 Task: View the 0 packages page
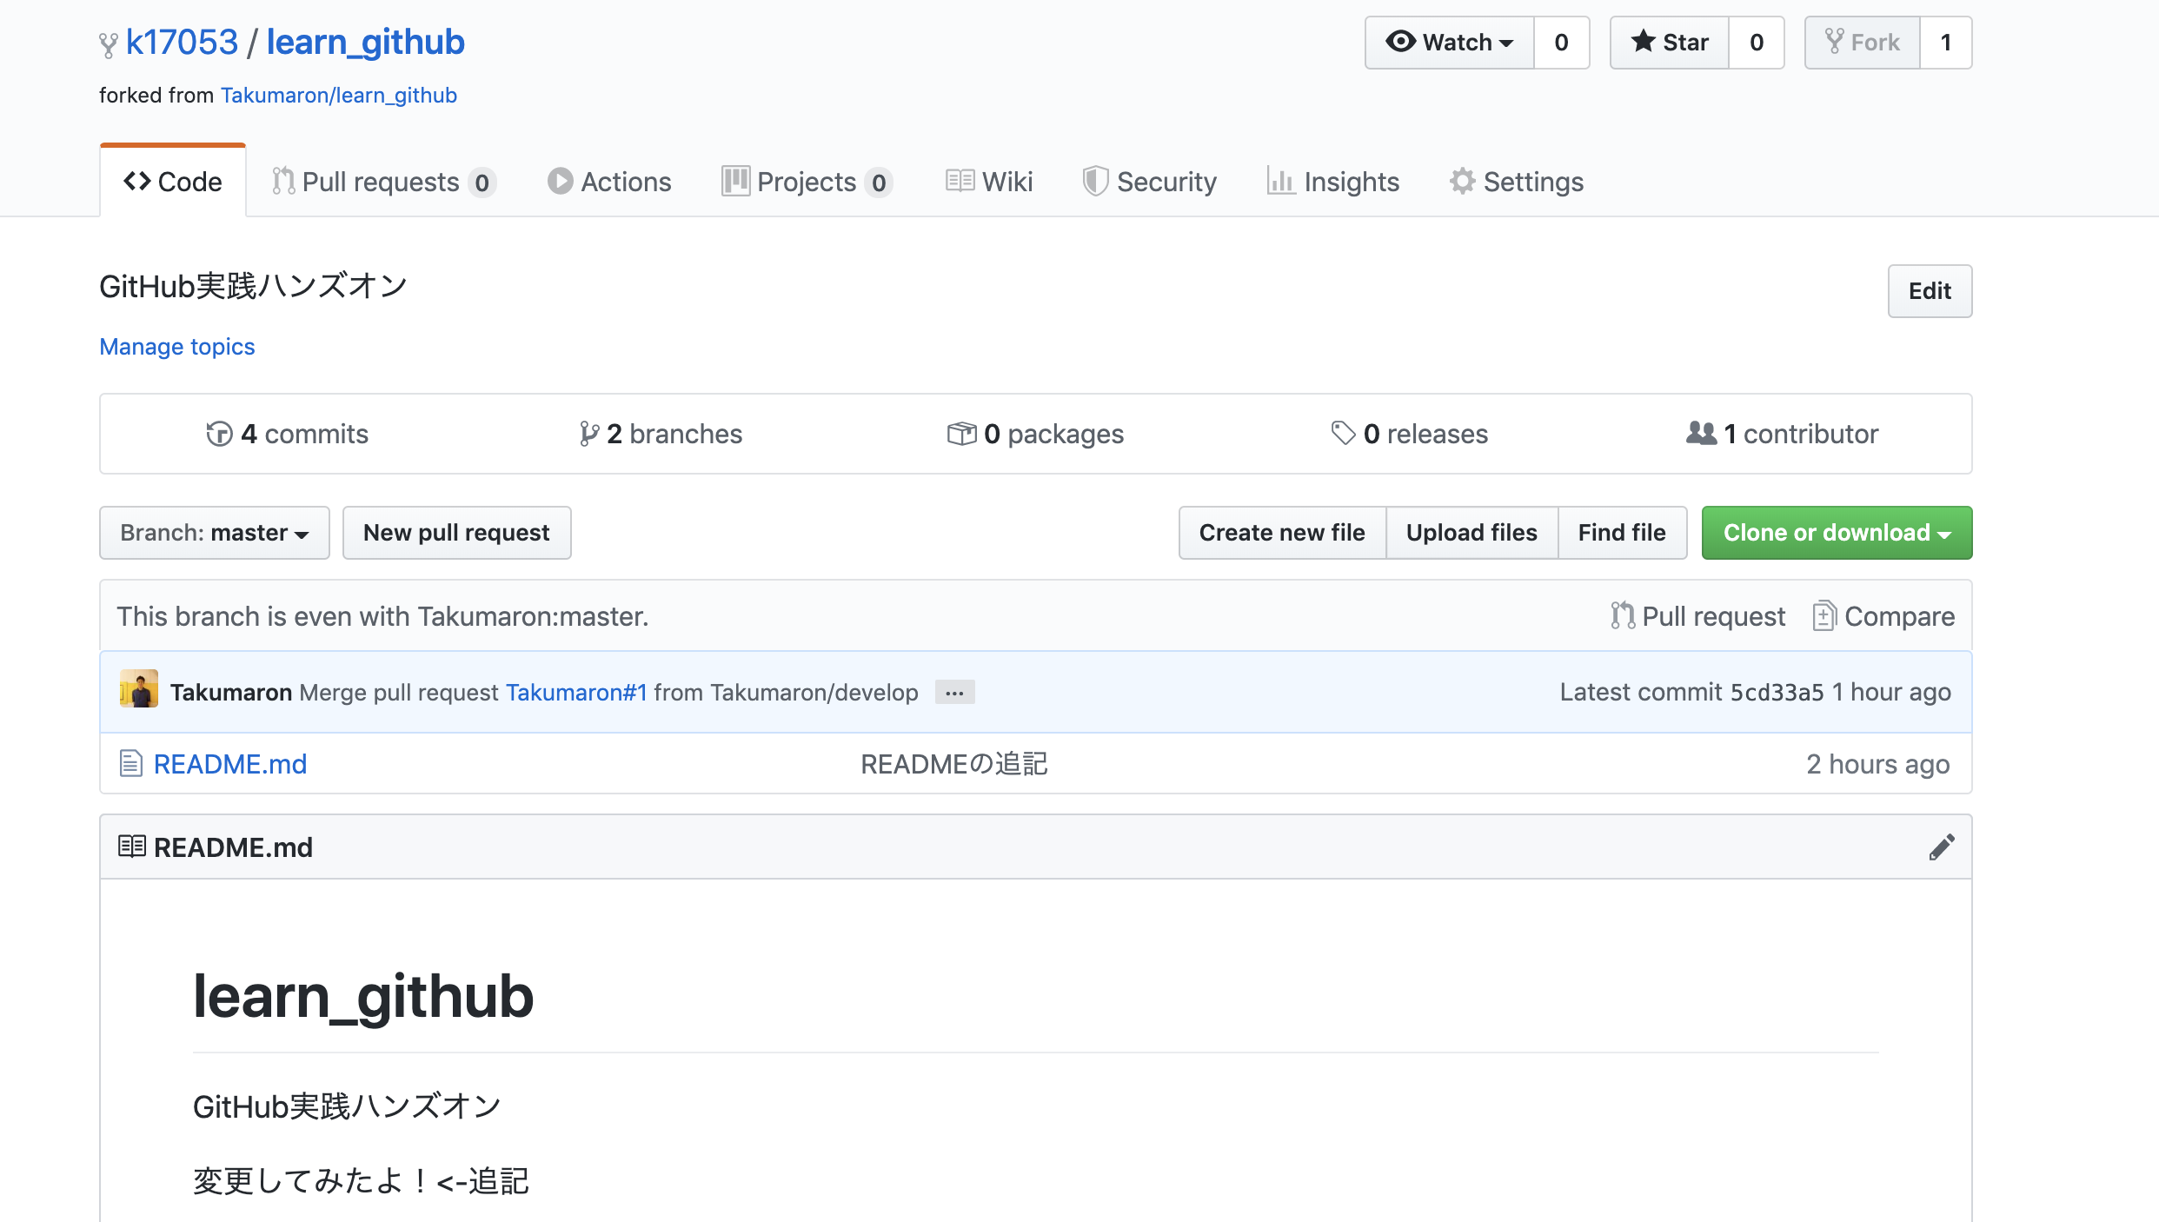click(x=1035, y=434)
